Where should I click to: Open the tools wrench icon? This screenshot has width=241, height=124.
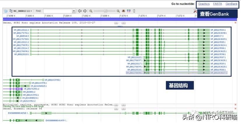[x=195, y=11]
